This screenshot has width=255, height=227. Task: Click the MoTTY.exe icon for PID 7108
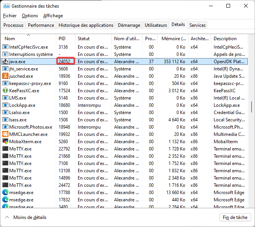coord(5,163)
